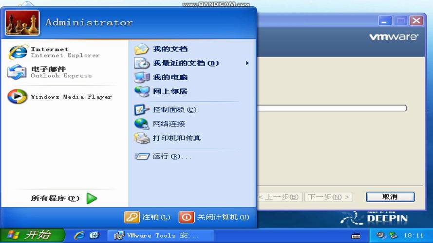
Task: Select 运行(R)... menu entry text
Action: point(172,156)
